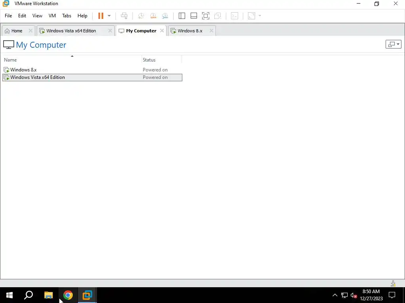Select Windows Vista x64 Edition list row
The height and width of the screenshot is (303, 405).
pyautogui.click(x=92, y=77)
